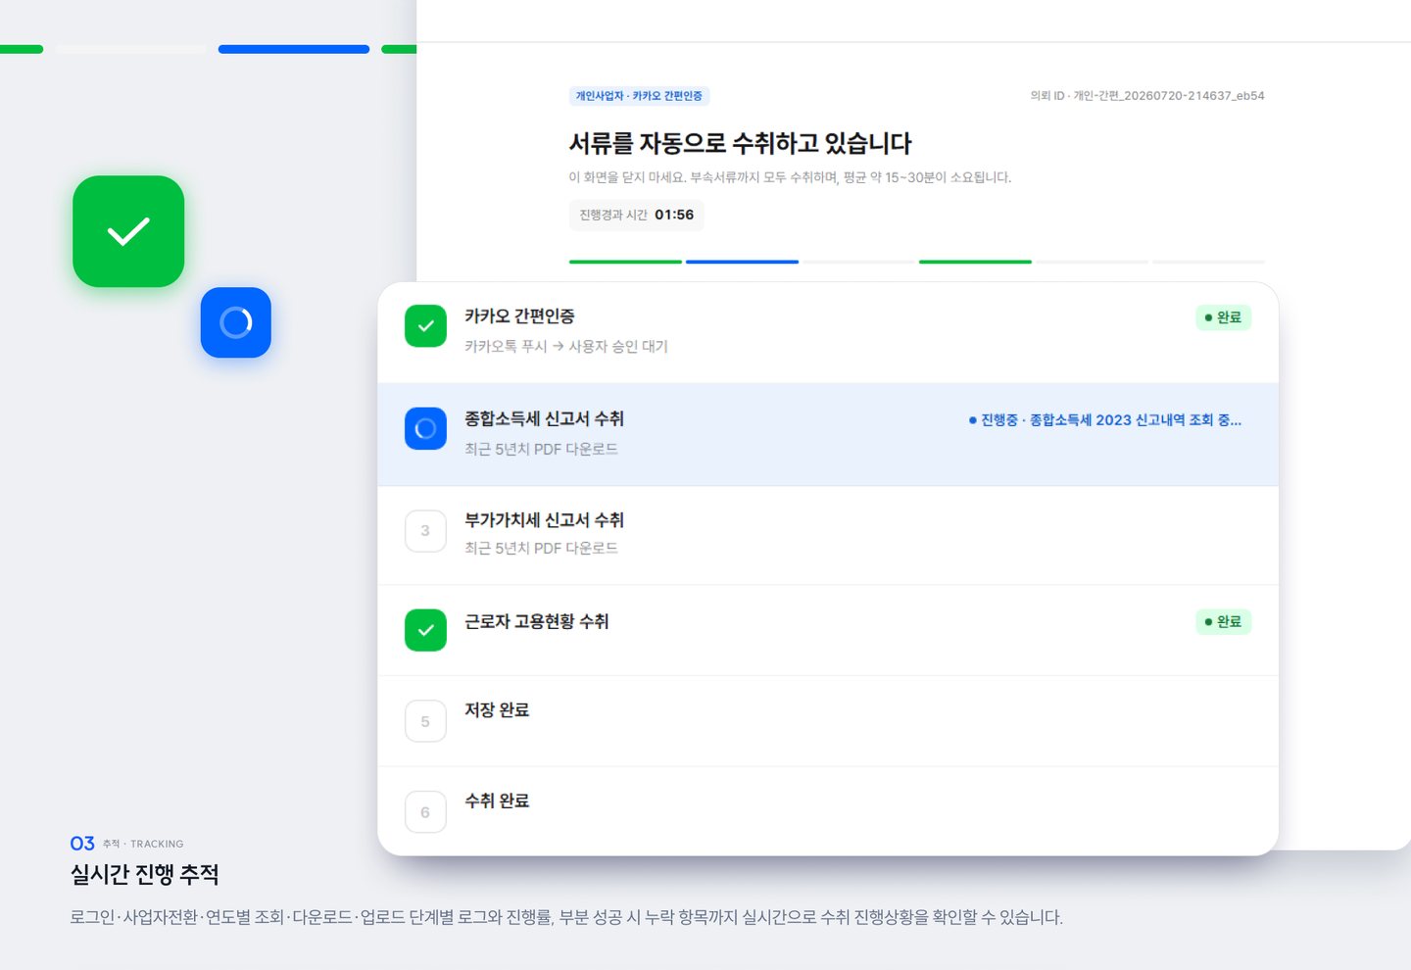Image resolution: width=1411 pixels, height=970 pixels.
Task: Click the 진행중 종합소득세 2023 status text
Action: coord(1105,420)
